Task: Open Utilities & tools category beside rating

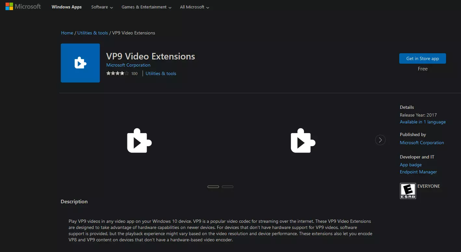Action: click(x=161, y=73)
